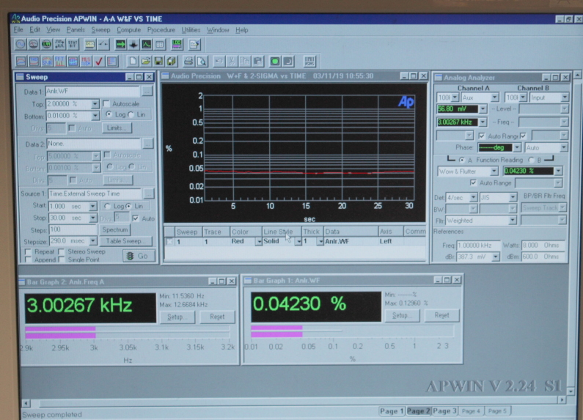Open the Bottom value units dropdown
This screenshot has width=583, height=420.
(x=95, y=116)
